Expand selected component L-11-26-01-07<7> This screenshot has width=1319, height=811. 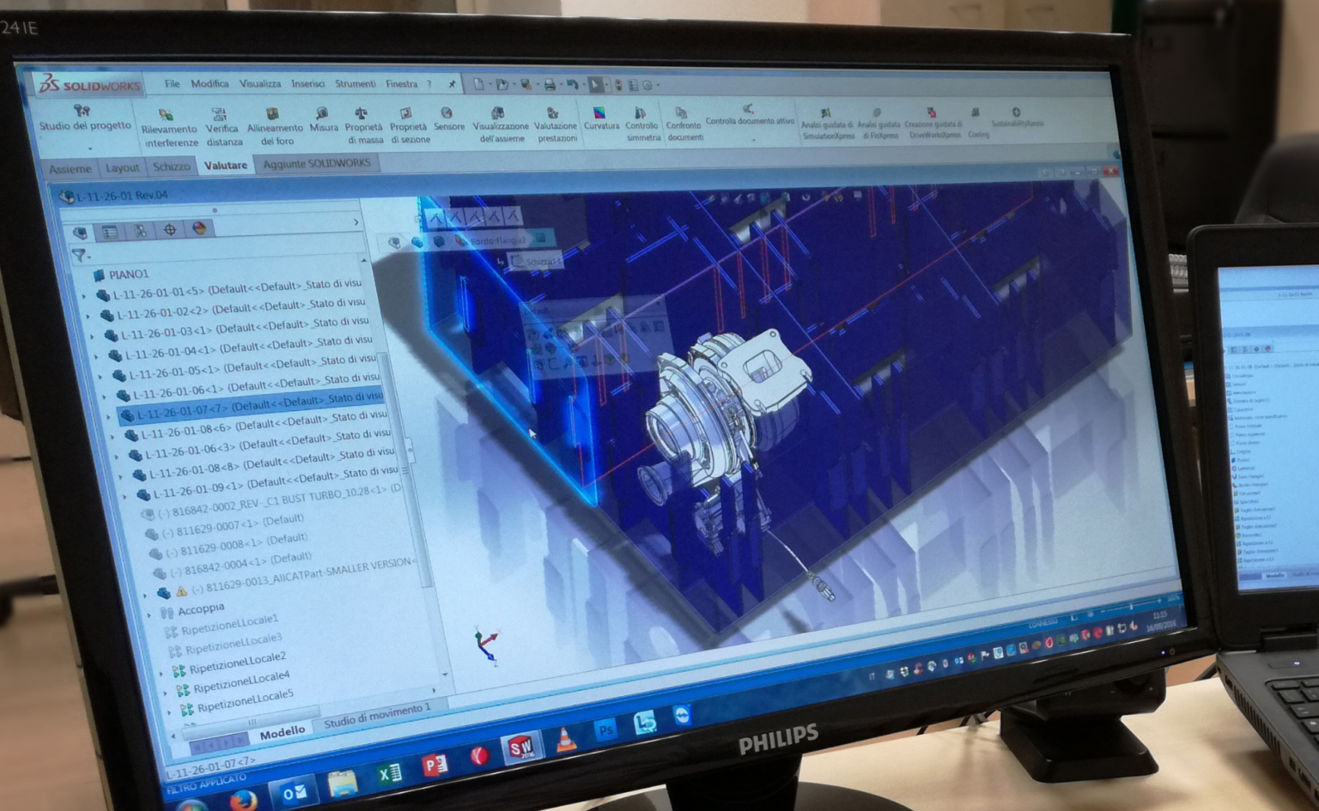tap(109, 416)
